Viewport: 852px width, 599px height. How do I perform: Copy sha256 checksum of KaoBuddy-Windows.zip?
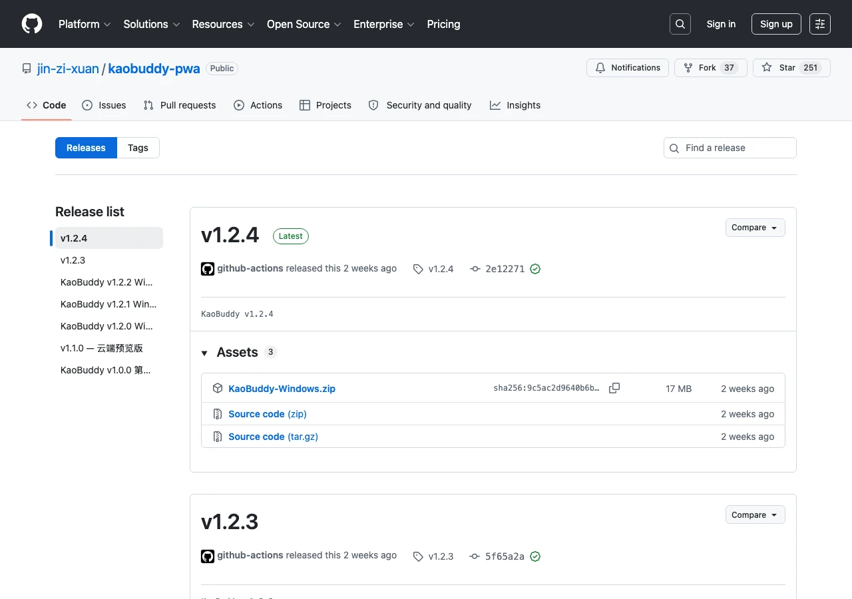click(x=614, y=388)
